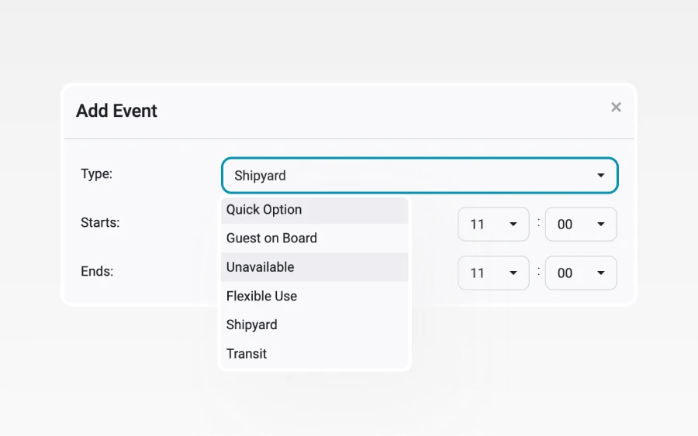
Task: Click the Type field label
Action: [x=97, y=173]
